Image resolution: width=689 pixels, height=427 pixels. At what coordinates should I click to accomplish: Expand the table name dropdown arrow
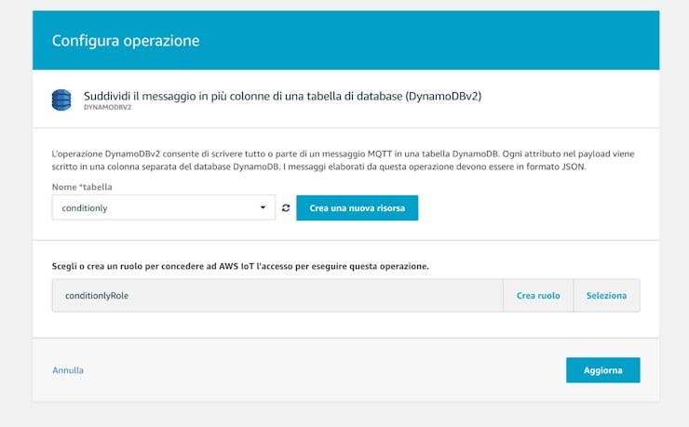pos(263,207)
